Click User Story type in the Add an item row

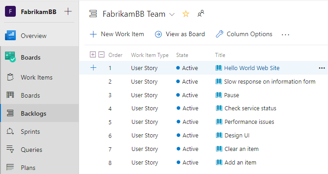145,163
